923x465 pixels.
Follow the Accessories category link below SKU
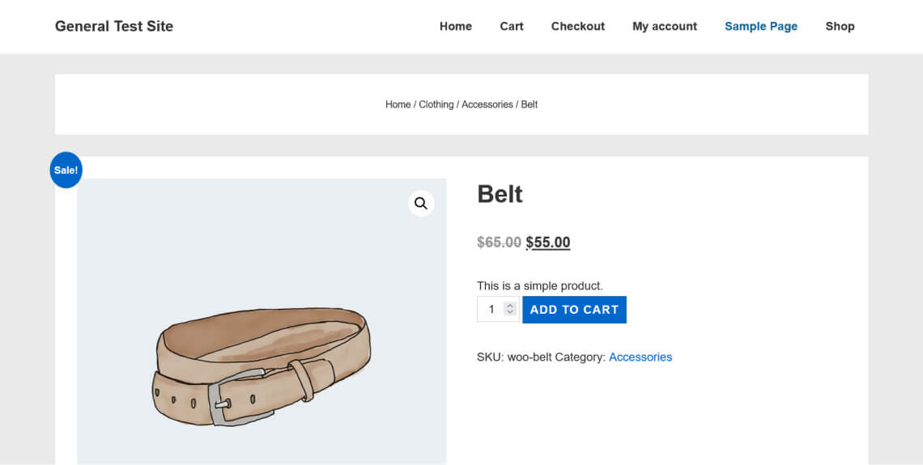[x=640, y=357]
